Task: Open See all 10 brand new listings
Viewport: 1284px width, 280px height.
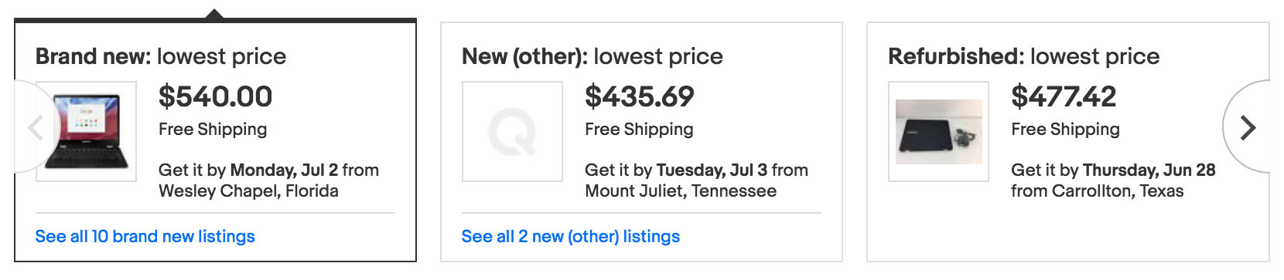Action: coord(145,237)
